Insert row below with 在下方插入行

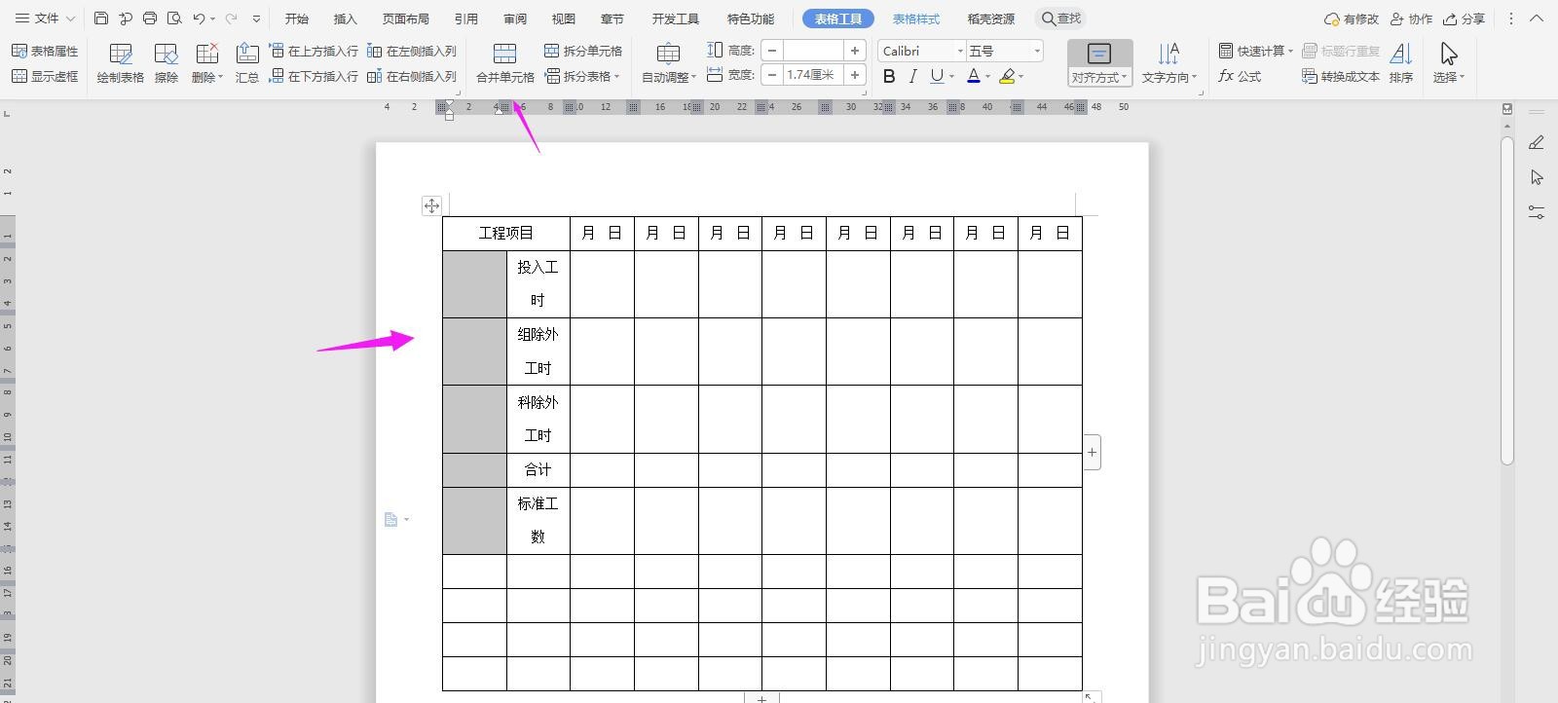click(x=314, y=76)
